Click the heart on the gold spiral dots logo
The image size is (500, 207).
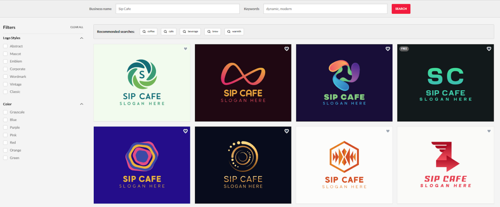(x=286, y=131)
